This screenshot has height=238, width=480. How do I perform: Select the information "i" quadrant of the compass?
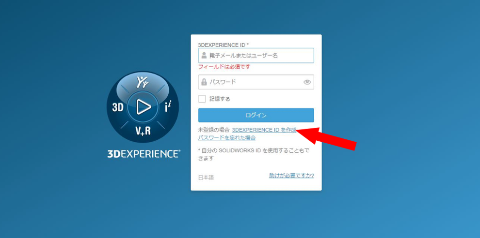168,107
